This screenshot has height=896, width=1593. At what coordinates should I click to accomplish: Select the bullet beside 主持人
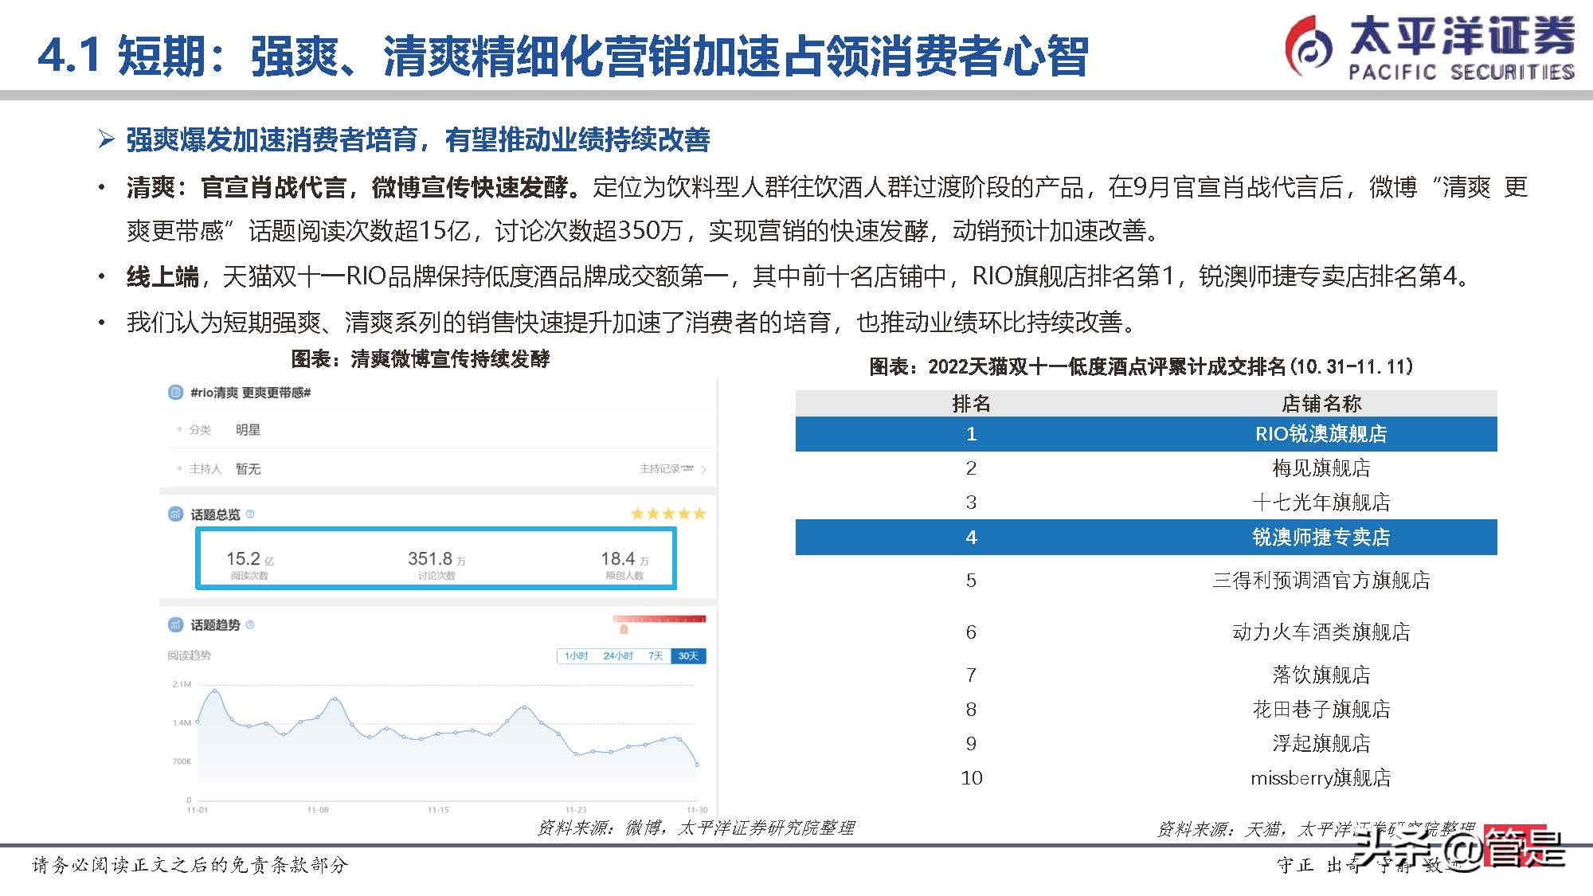pos(178,469)
